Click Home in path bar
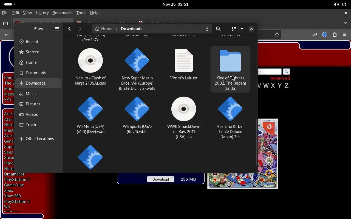 pos(104,29)
